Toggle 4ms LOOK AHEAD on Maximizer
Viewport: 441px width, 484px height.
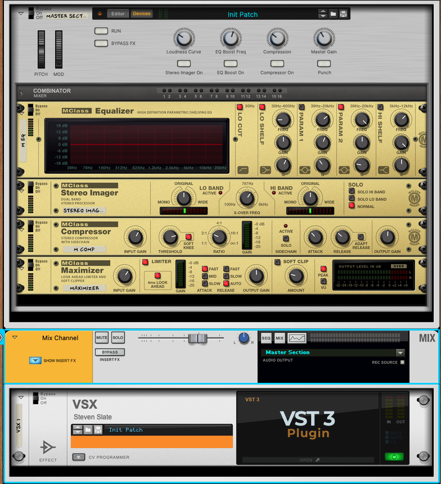[x=157, y=275]
